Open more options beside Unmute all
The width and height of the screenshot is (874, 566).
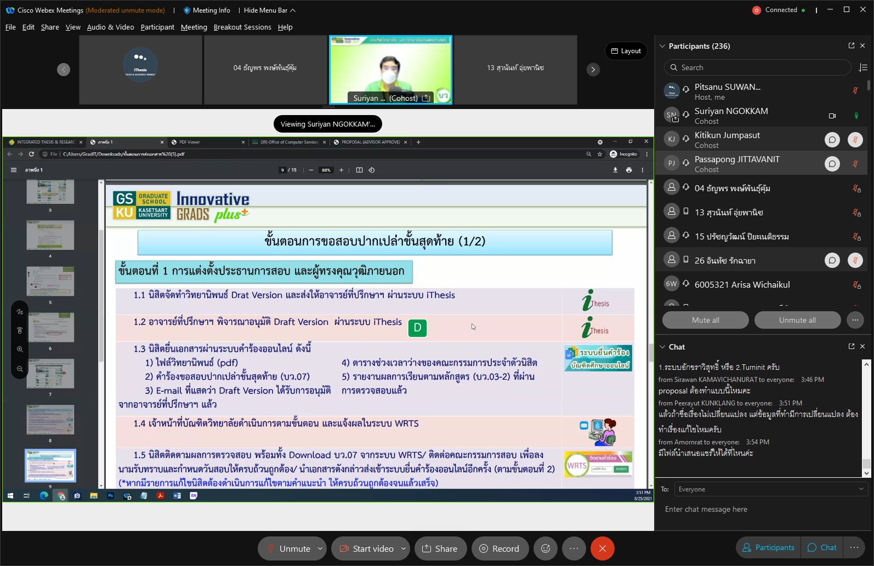click(x=855, y=320)
